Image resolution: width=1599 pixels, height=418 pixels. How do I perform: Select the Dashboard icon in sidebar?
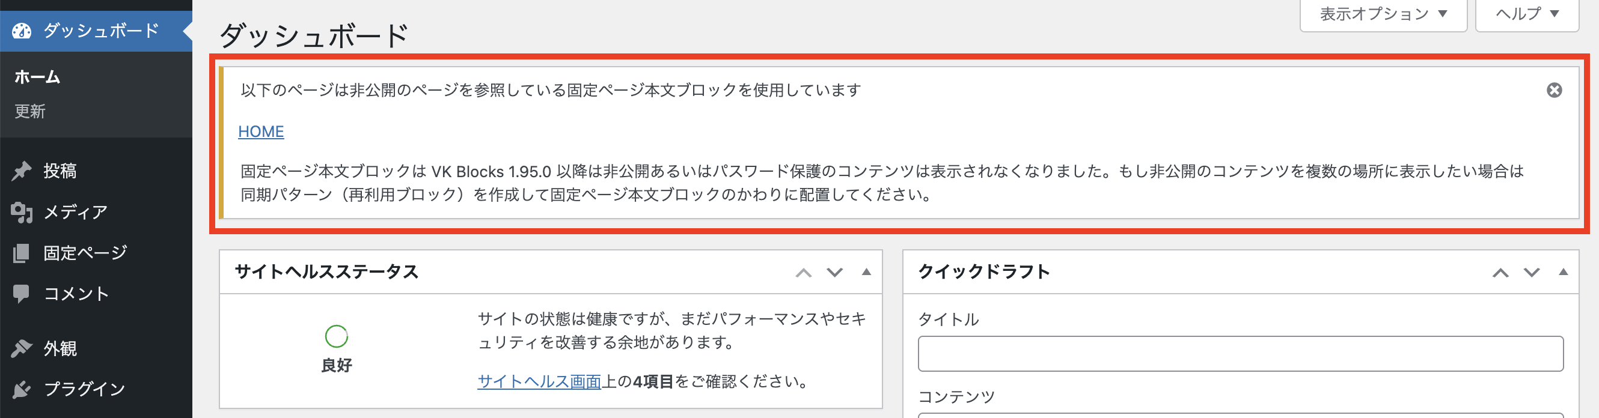pyautogui.click(x=23, y=30)
